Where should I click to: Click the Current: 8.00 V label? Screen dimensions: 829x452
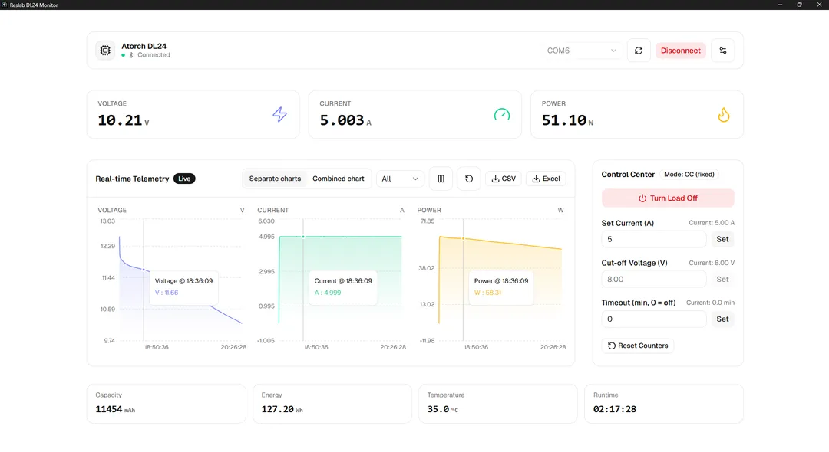tap(711, 263)
